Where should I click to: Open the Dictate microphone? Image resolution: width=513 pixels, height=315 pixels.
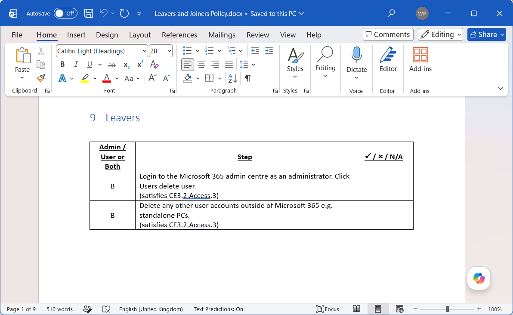[356, 59]
